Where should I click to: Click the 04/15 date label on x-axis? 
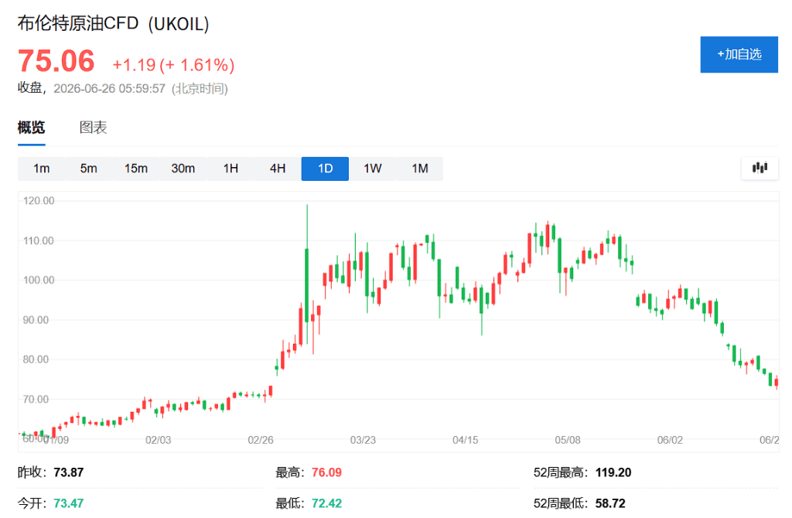[x=465, y=440]
